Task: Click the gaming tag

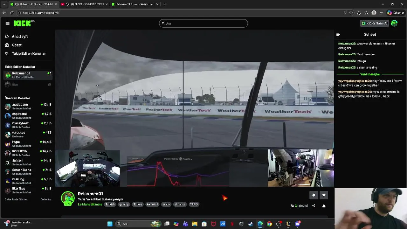Action: tap(124, 205)
